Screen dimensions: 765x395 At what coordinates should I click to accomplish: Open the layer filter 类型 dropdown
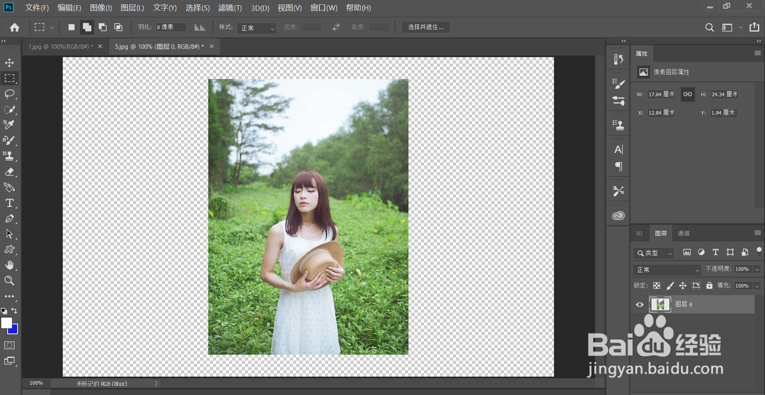coord(653,253)
